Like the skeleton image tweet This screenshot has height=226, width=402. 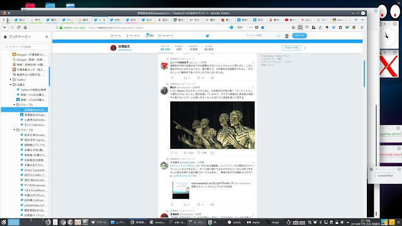[198, 153]
